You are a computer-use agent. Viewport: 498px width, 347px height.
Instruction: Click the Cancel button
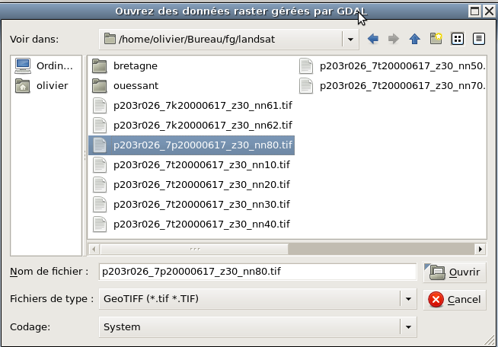click(x=455, y=299)
